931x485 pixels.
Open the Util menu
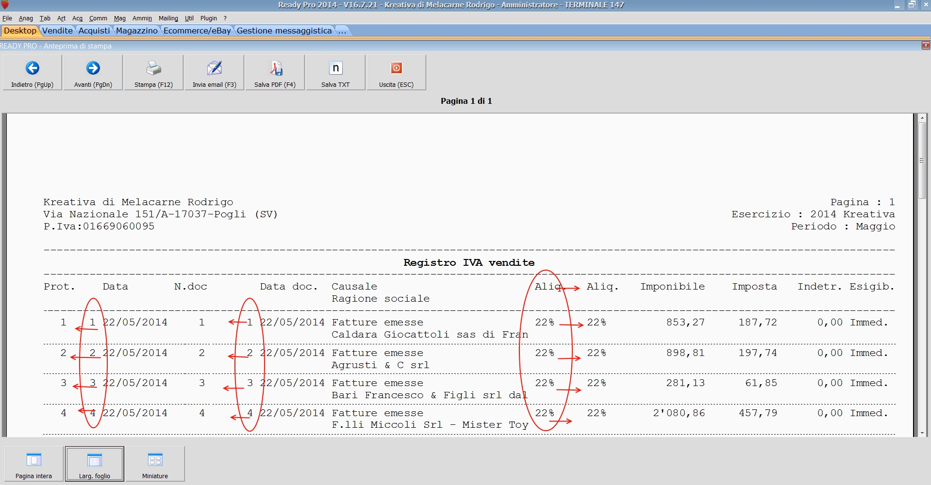pos(189,18)
